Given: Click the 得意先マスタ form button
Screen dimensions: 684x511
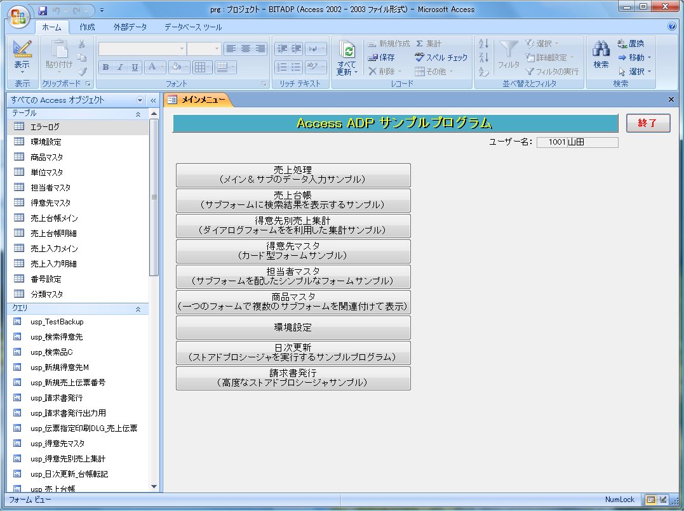Looking at the screenshot, I should 293,251.
